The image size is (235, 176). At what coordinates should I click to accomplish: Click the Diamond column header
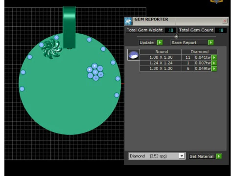click(x=199, y=52)
